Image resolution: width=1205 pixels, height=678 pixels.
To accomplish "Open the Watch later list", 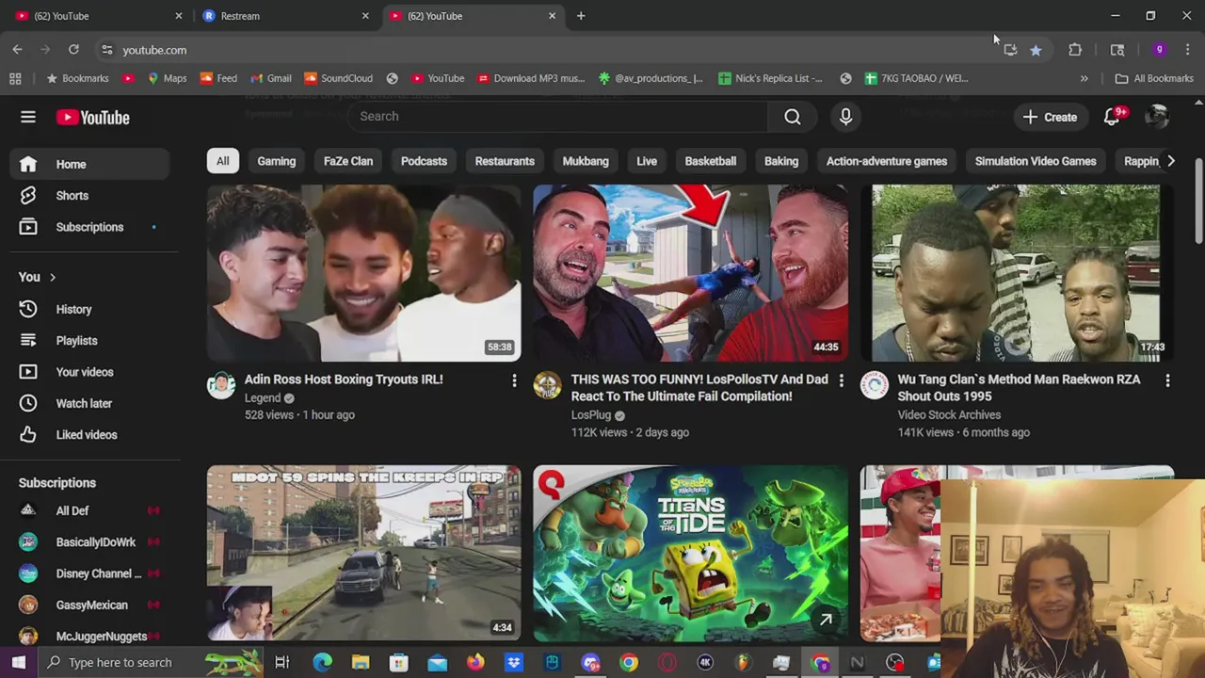I will (89, 403).
